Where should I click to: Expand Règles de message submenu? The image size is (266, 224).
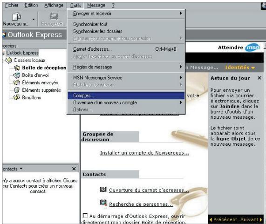(x=126, y=67)
